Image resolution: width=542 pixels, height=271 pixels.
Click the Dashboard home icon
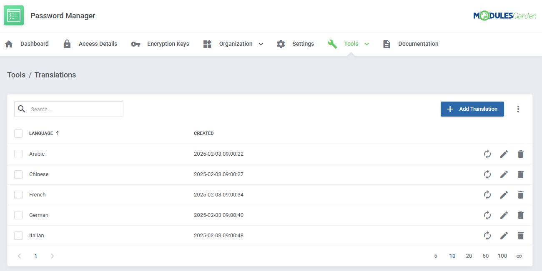(x=9, y=44)
